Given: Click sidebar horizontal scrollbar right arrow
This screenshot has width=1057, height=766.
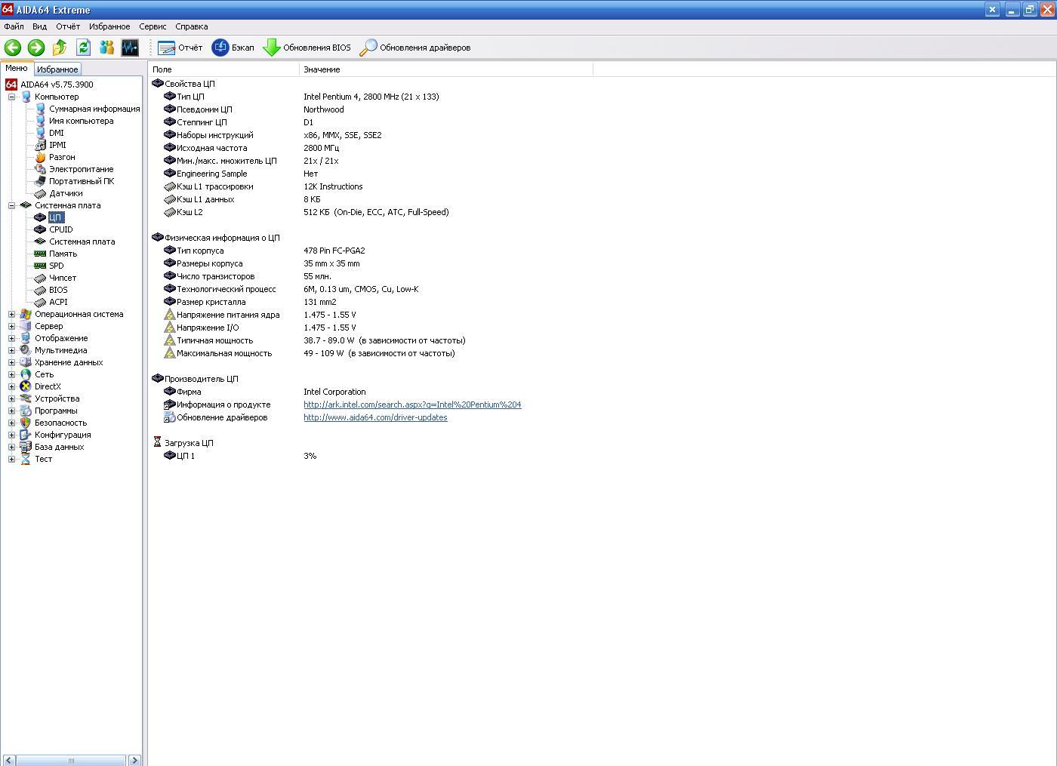Looking at the screenshot, I should [x=134, y=760].
